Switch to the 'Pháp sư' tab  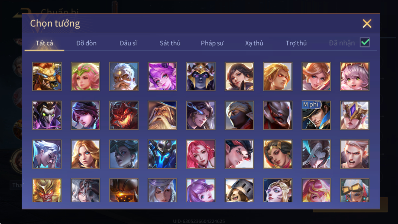tap(212, 43)
